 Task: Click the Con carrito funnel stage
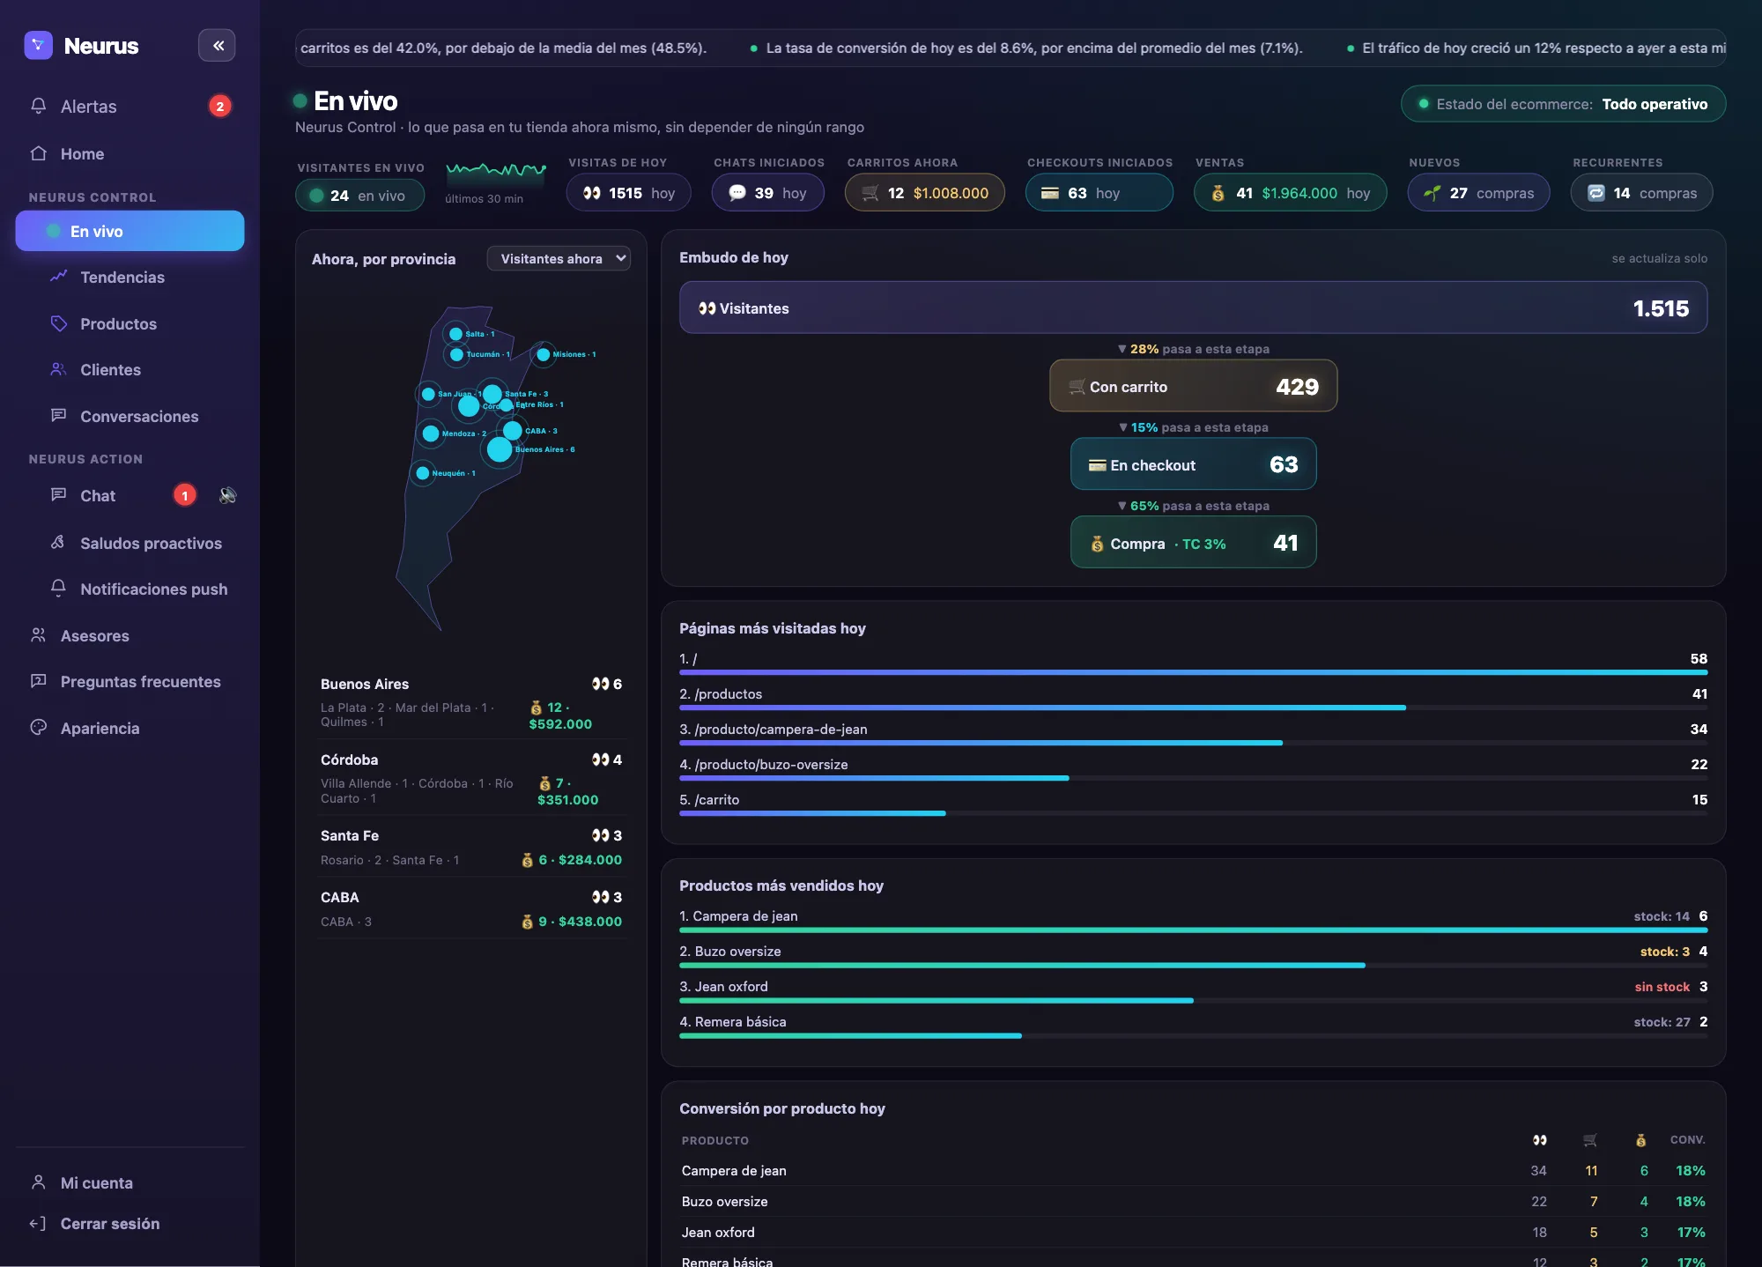coord(1193,386)
